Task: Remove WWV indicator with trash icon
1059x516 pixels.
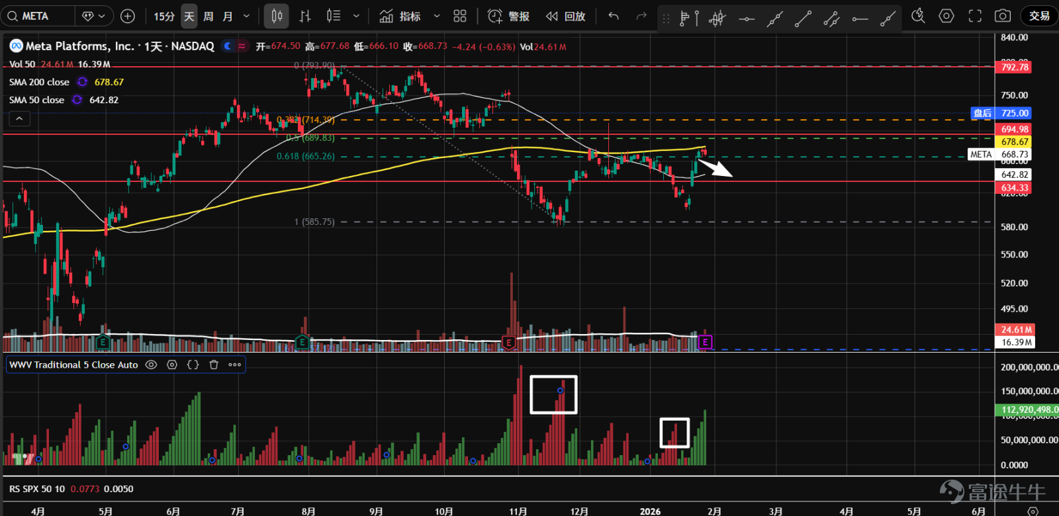Action: click(214, 365)
